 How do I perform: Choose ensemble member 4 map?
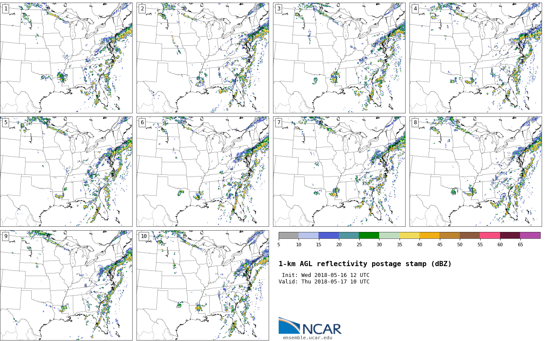coord(475,58)
